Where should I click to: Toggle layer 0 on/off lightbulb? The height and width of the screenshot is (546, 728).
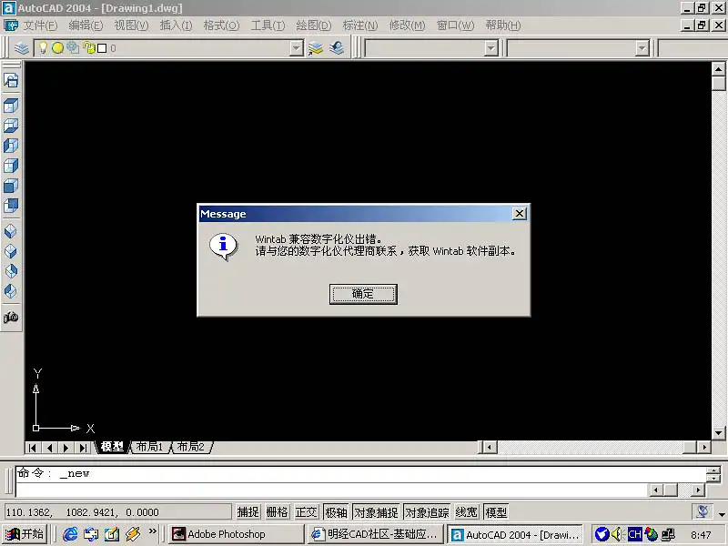43,47
